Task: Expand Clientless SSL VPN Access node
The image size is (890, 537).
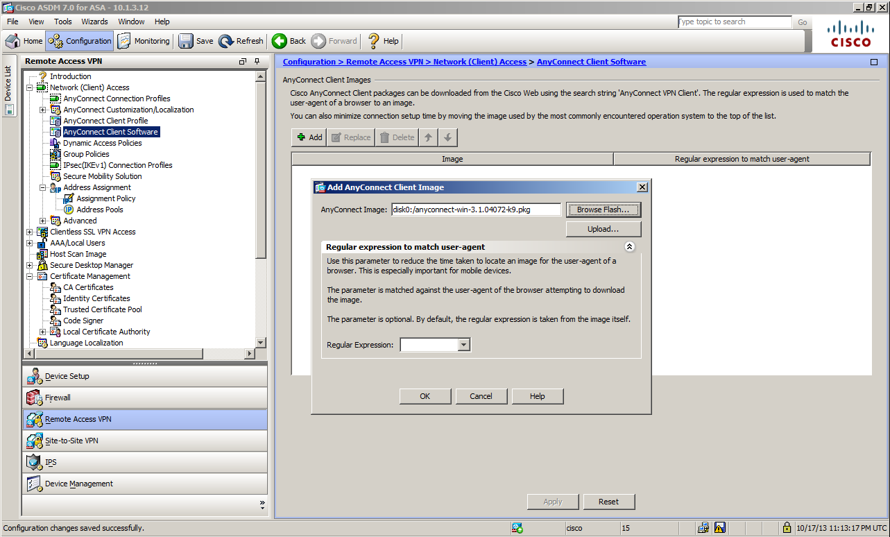Action: (x=29, y=232)
